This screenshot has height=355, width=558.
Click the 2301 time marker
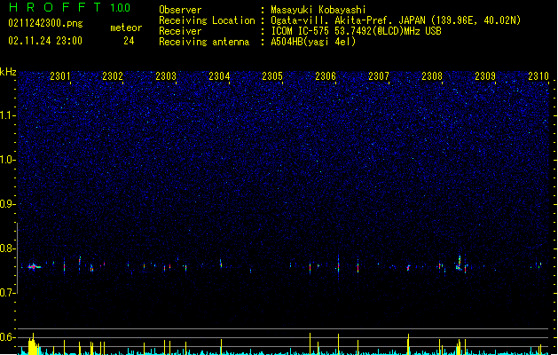coord(59,76)
